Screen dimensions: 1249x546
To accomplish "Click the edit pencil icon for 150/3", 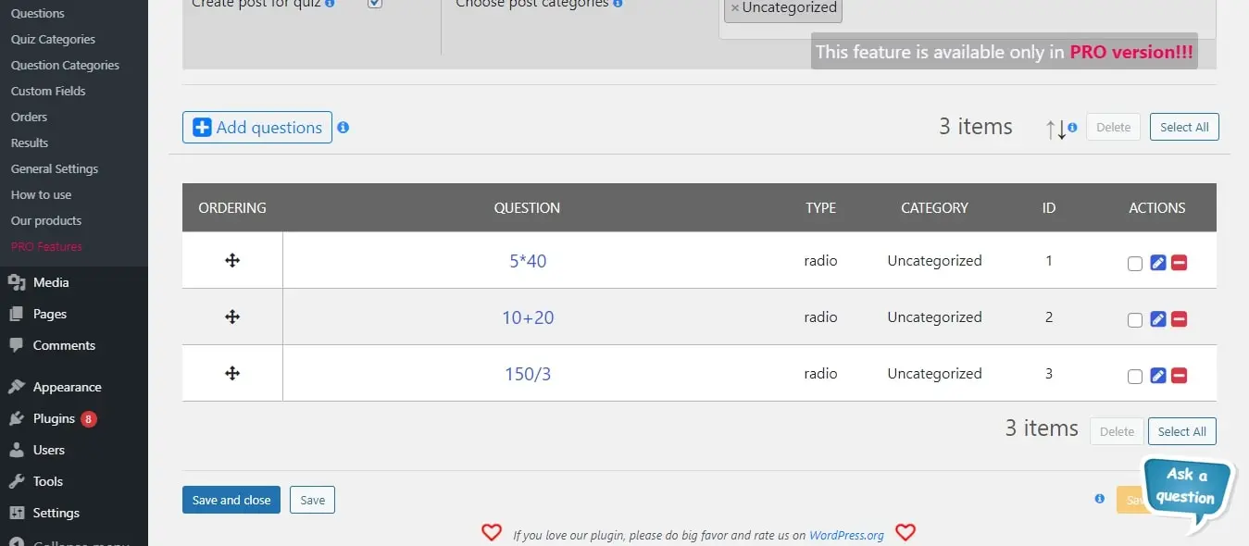I will coord(1157,376).
